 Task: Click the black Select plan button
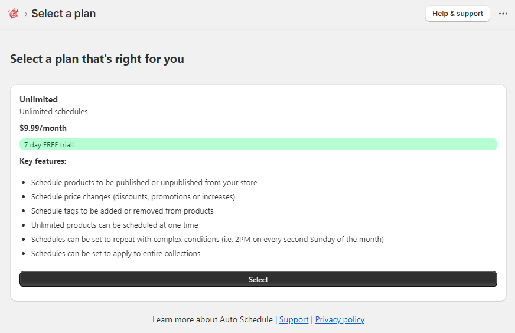coord(258,279)
